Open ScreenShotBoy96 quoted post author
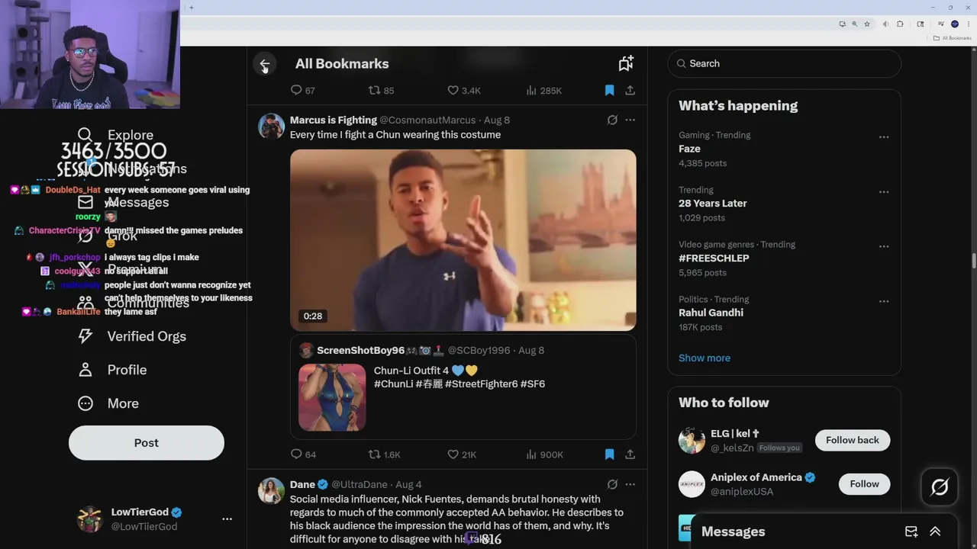 tap(361, 350)
